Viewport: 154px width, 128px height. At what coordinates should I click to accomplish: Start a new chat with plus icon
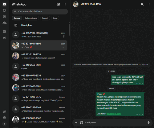[58, 4]
